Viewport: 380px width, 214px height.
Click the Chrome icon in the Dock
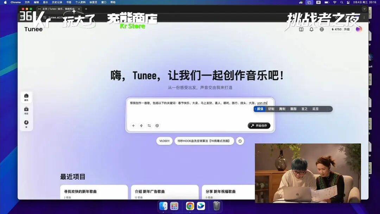[190, 206]
